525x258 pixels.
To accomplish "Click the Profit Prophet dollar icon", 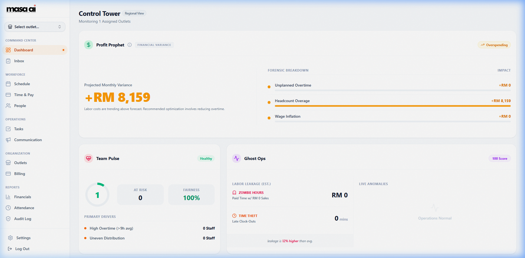I will click(x=89, y=45).
